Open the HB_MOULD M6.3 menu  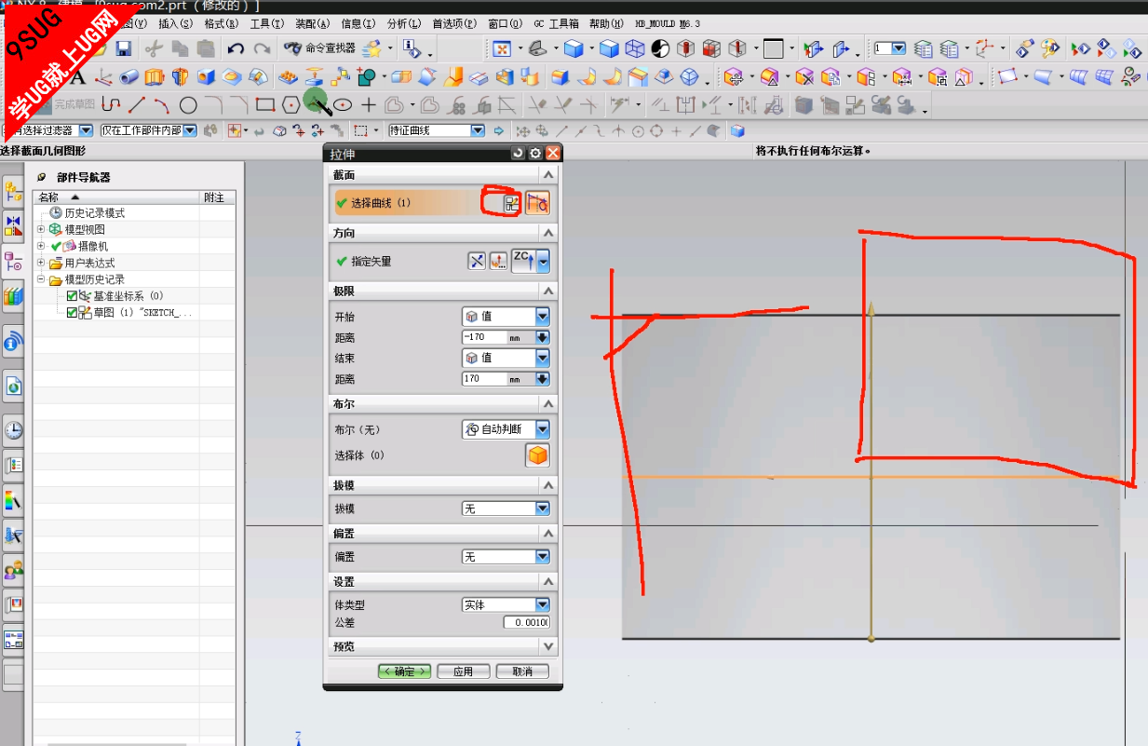coord(668,23)
